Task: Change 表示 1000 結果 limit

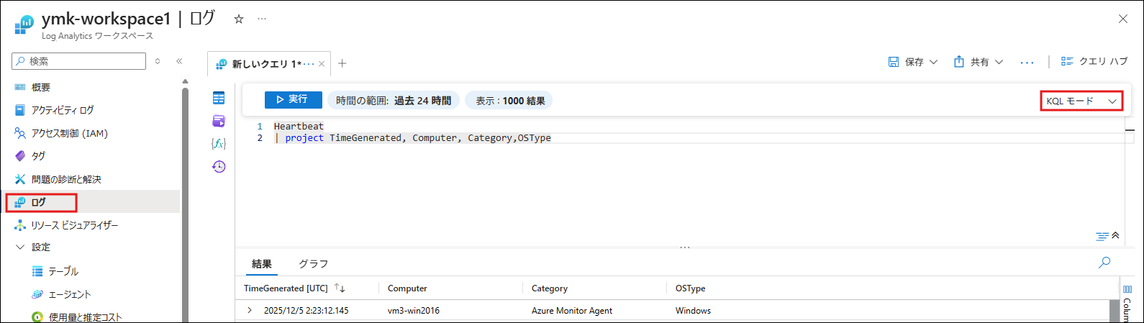Action: [509, 101]
